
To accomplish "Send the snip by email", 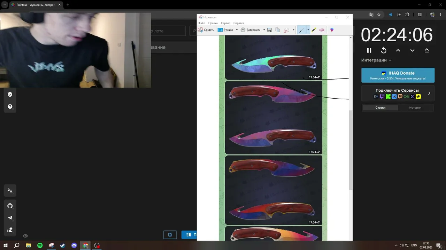I will (286, 30).
